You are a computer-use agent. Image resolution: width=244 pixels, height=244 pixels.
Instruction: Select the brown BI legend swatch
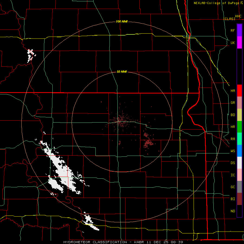point(239,199)
